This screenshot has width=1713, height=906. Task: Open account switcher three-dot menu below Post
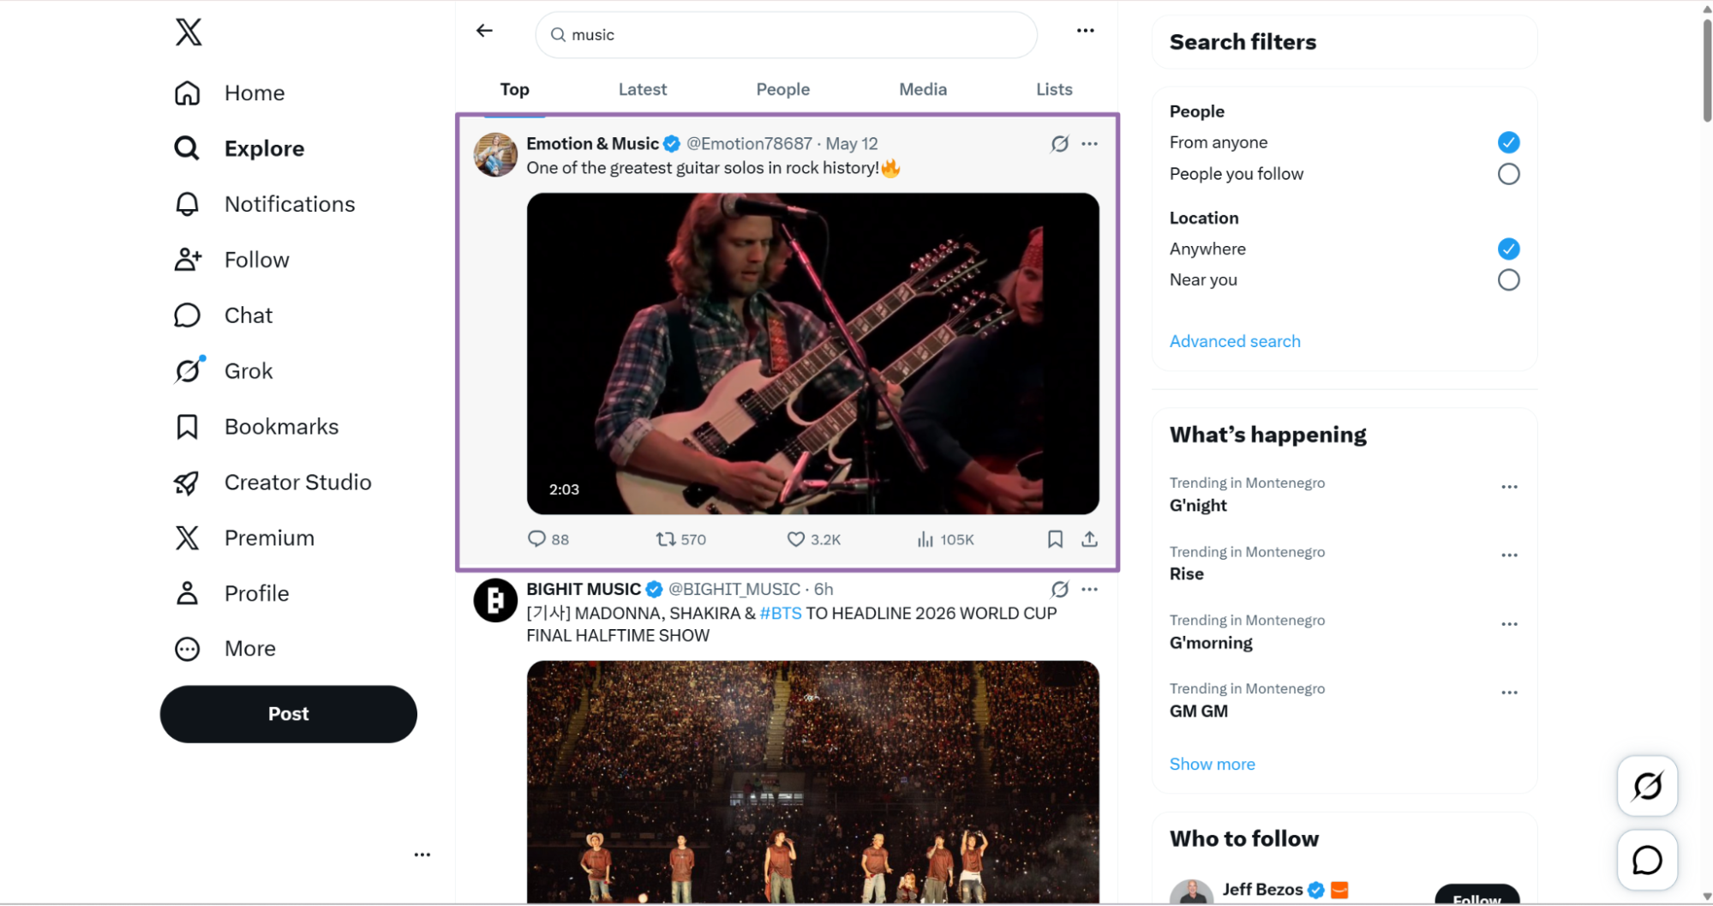coord(422,855)
